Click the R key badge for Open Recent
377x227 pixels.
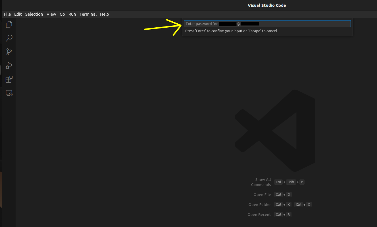pyautogui.click(x=289, y=214)
